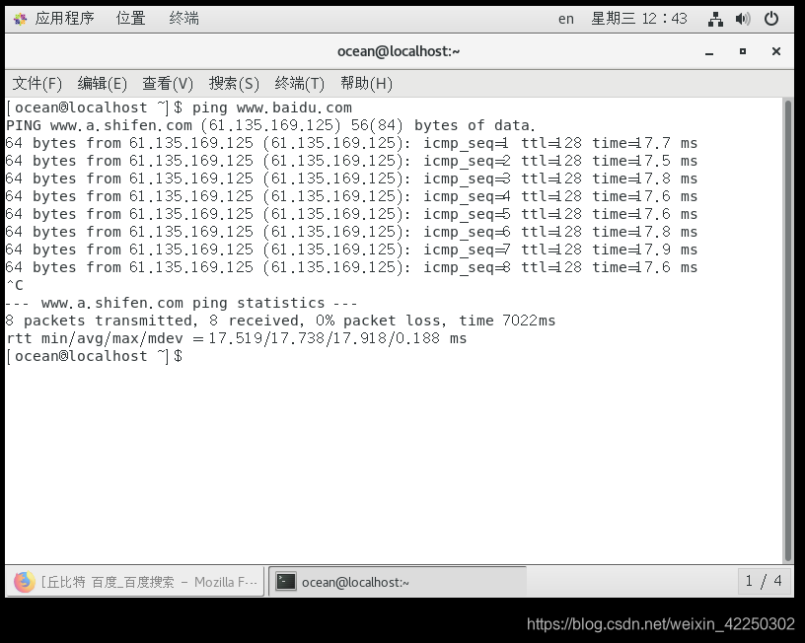Click the GNOME activities logo icon

21,20
